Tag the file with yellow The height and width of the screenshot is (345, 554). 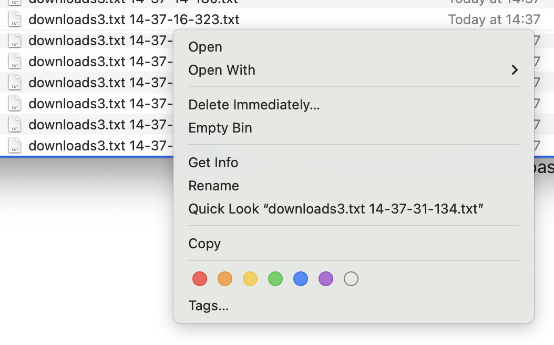[x=250, y=279]
